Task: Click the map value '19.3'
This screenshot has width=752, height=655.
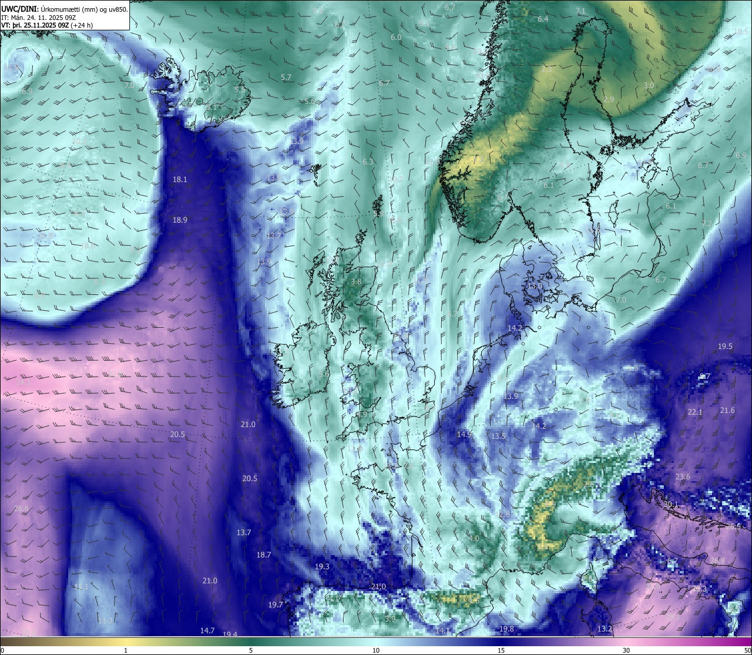Action: (x=322, y=566)
